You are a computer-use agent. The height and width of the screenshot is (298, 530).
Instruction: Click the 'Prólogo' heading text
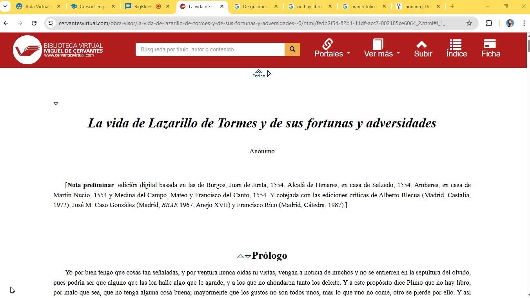[x=269, y=256]
